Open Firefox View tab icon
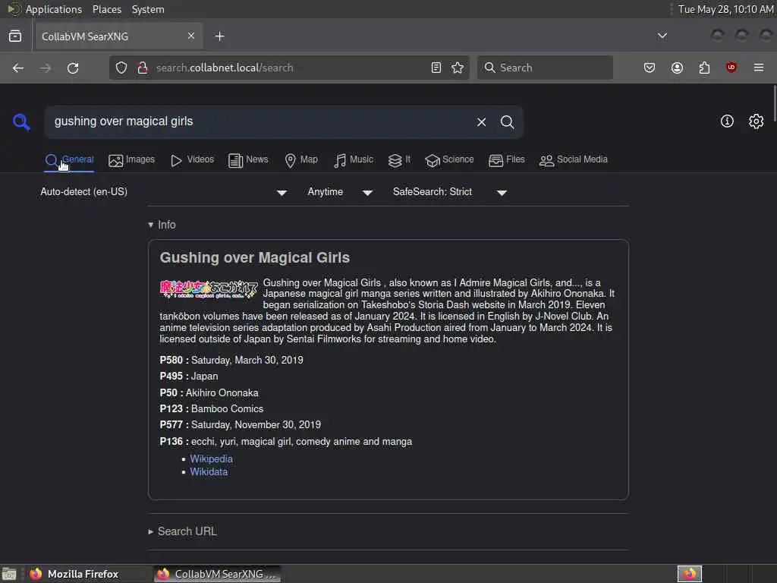Viewport: 777px width, 583px height. pyautogui.click(x=15, y=36)
